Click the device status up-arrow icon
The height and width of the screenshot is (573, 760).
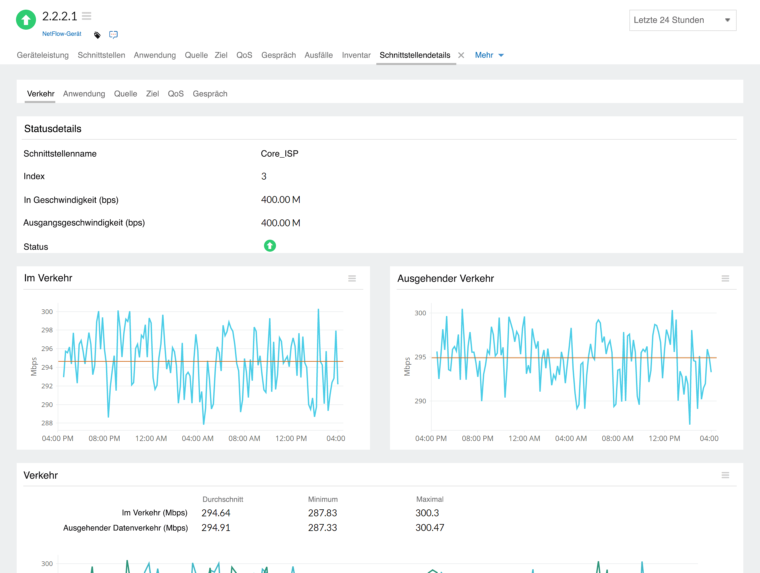25,20
